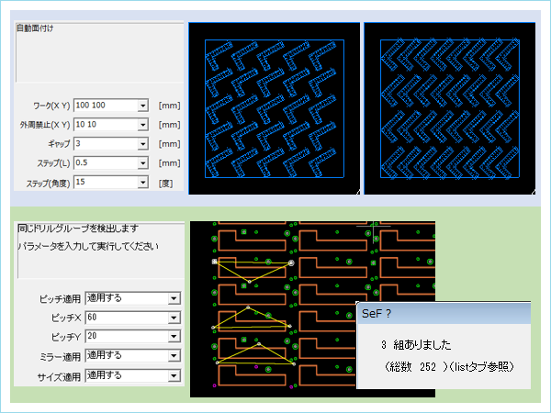Click the ステップ(L) field showing 0.5
The height and width of the screenshot is (413, 551).
(106, 163)
